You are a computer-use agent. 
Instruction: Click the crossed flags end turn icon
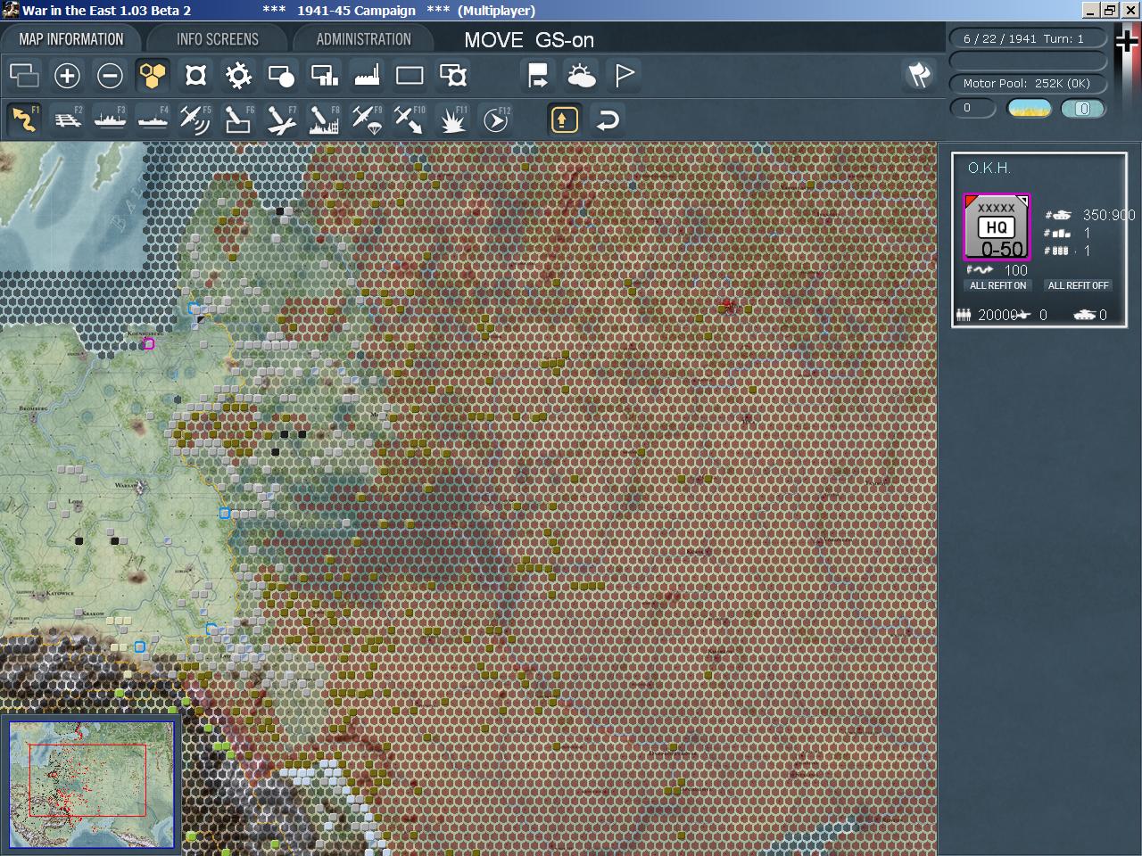[x=919, y=76]
